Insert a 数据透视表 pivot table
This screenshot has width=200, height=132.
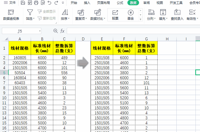[11, 15]
